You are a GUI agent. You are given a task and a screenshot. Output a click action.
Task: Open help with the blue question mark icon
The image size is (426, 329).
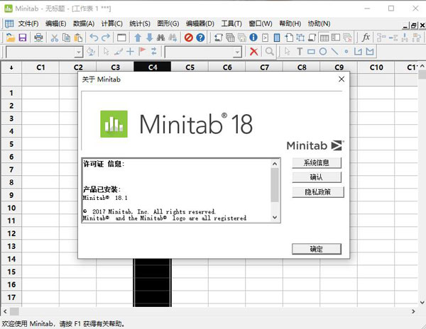(x=200, y=38)
